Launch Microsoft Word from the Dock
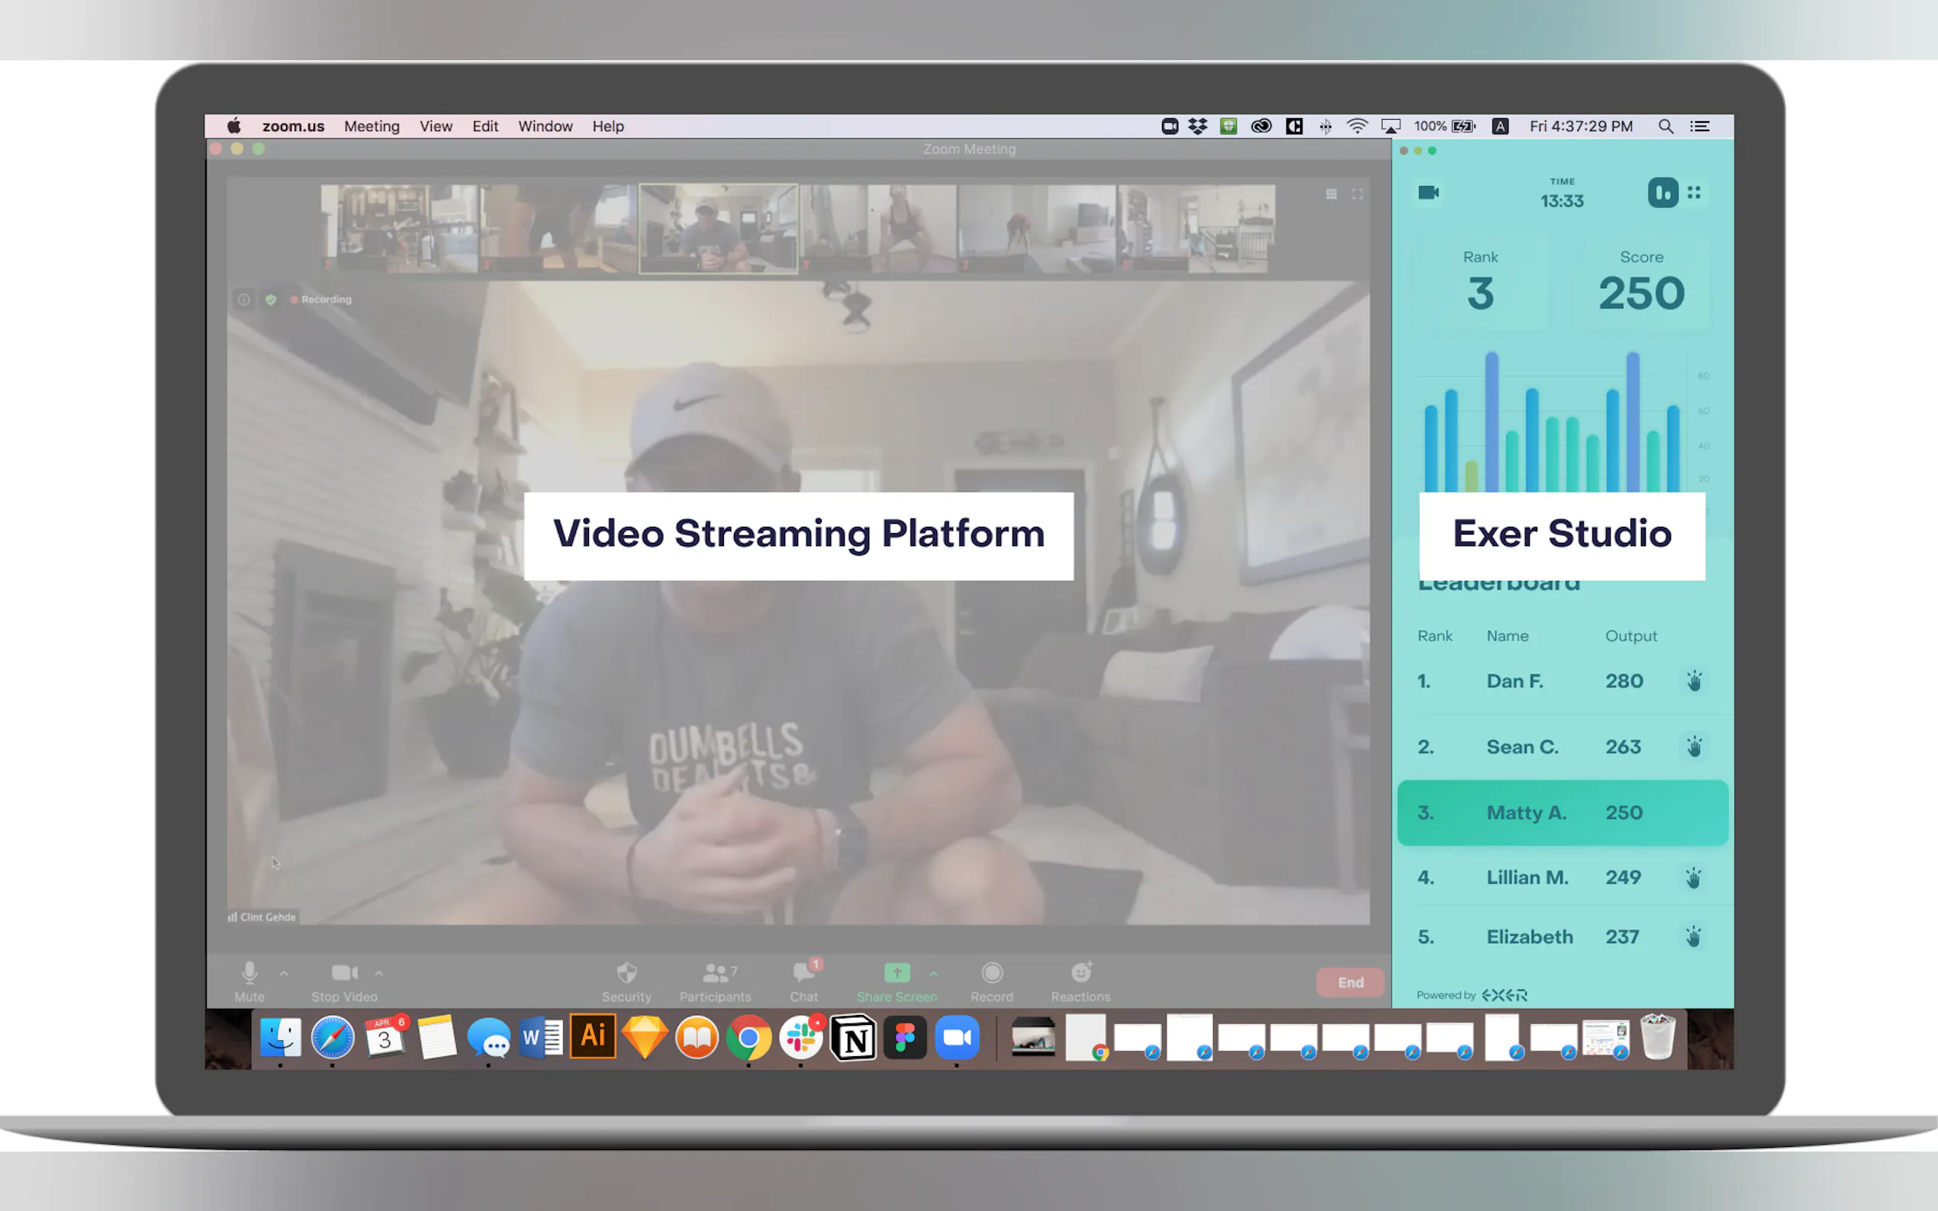1938x1211 pixels. (541, 1038)
